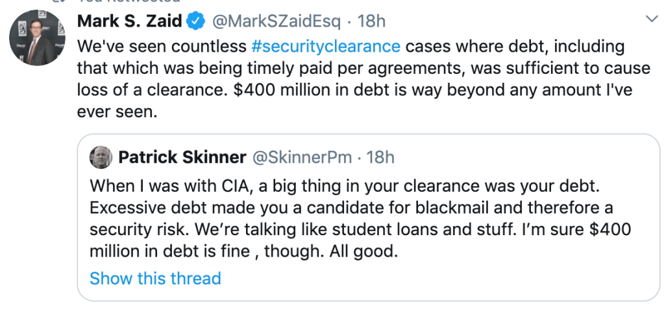
Task: Click Show this thread
Action: coord(155,278)
